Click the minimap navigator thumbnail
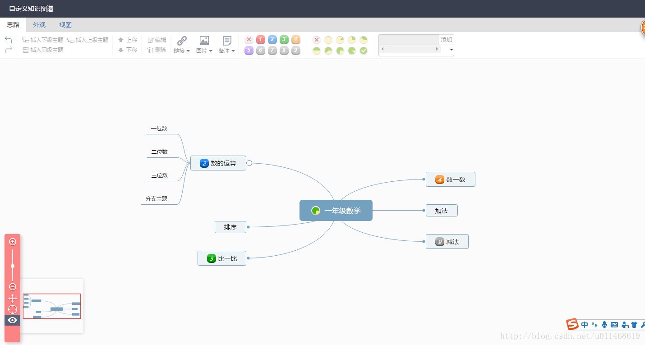Screen dimensions: 645x345 tap(52, 306)
